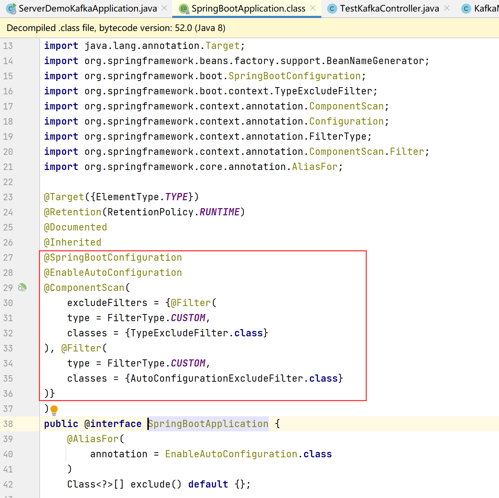Click the Target import on line 13
This screenshot has width=499, height=498.
point(223,46)
